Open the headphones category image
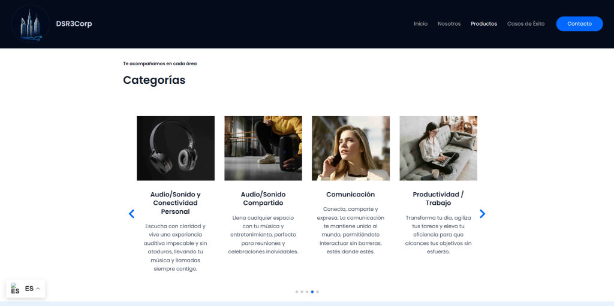The width and height of the screenshot is (614, 306). pos(176,149)
